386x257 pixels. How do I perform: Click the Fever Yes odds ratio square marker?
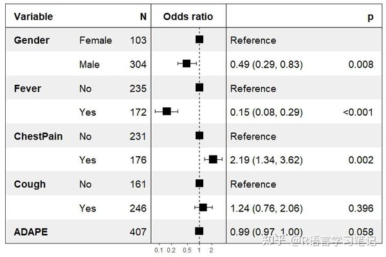pos(167,111)
